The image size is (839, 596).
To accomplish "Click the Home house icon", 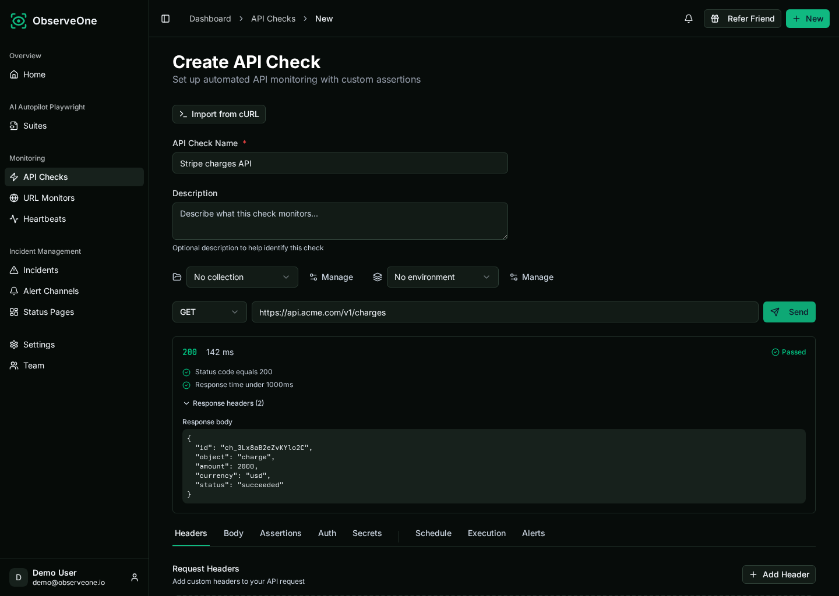I will pyautogui.click(x=14, y=74).
